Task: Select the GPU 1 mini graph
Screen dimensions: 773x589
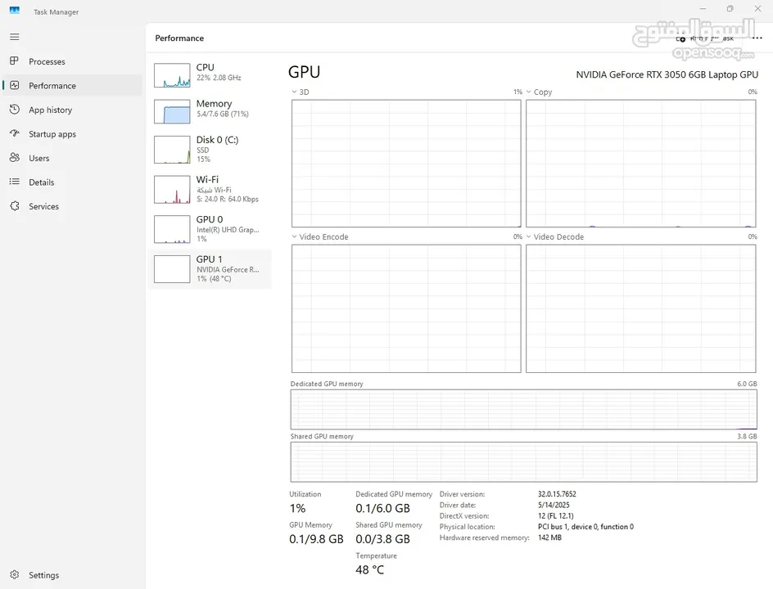Action: tap(172, 269)
